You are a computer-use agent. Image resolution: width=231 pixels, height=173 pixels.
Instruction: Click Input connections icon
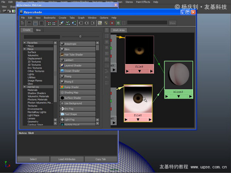[x=81, y=23]
